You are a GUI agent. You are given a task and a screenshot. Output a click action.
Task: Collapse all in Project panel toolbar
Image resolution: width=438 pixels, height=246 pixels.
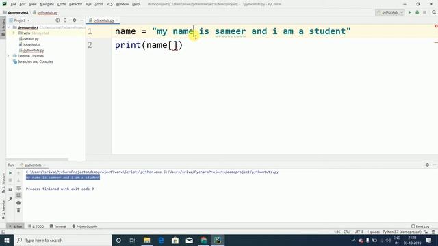[65, 20]
